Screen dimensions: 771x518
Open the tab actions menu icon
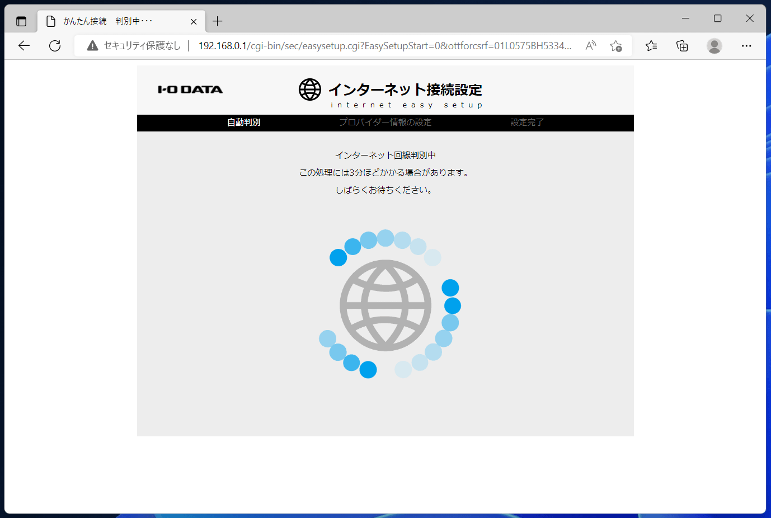pos(21,22)
